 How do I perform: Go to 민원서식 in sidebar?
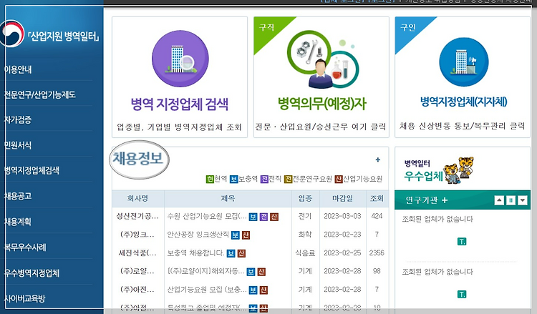[x=17, y=145]
